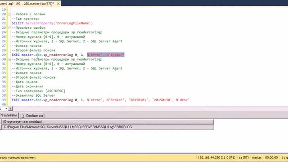This screenshot has width=288, height=162.
Task: Click server address 192.168.44.250 in status bar
Action: [216, 157]
